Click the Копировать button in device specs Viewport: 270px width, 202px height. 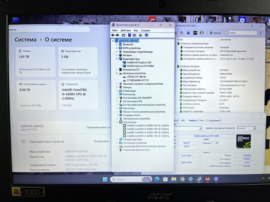102,141
